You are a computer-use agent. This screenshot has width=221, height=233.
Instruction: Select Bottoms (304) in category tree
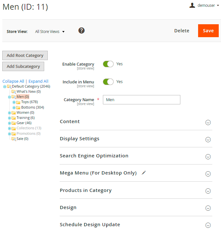33,107
